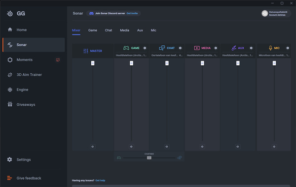Switch to the Aux tab
Image resolution: width=296 pixels, height=187 pixels.
140,31
